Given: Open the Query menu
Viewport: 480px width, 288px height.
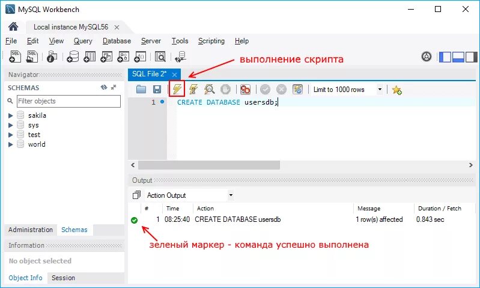Looking at the screenshot, I should [83, 41].
